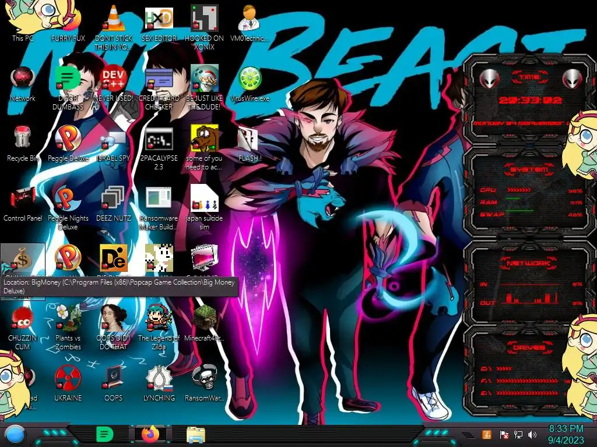Click the CPU usage row in SYSTEM widget
Viewport: 597px width, 447px height.
pos(531,190)
